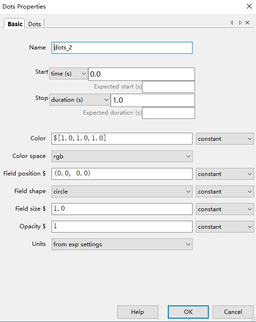Click the Cancel button
256x322 pixels.
point(233,312)
